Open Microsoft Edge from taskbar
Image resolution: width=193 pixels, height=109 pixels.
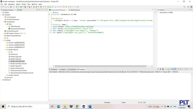pyautogui.click(x=59, y=106)
